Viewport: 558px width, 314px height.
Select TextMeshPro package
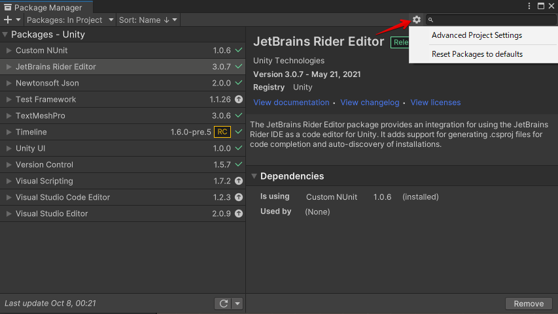click(x=123, y=116)
